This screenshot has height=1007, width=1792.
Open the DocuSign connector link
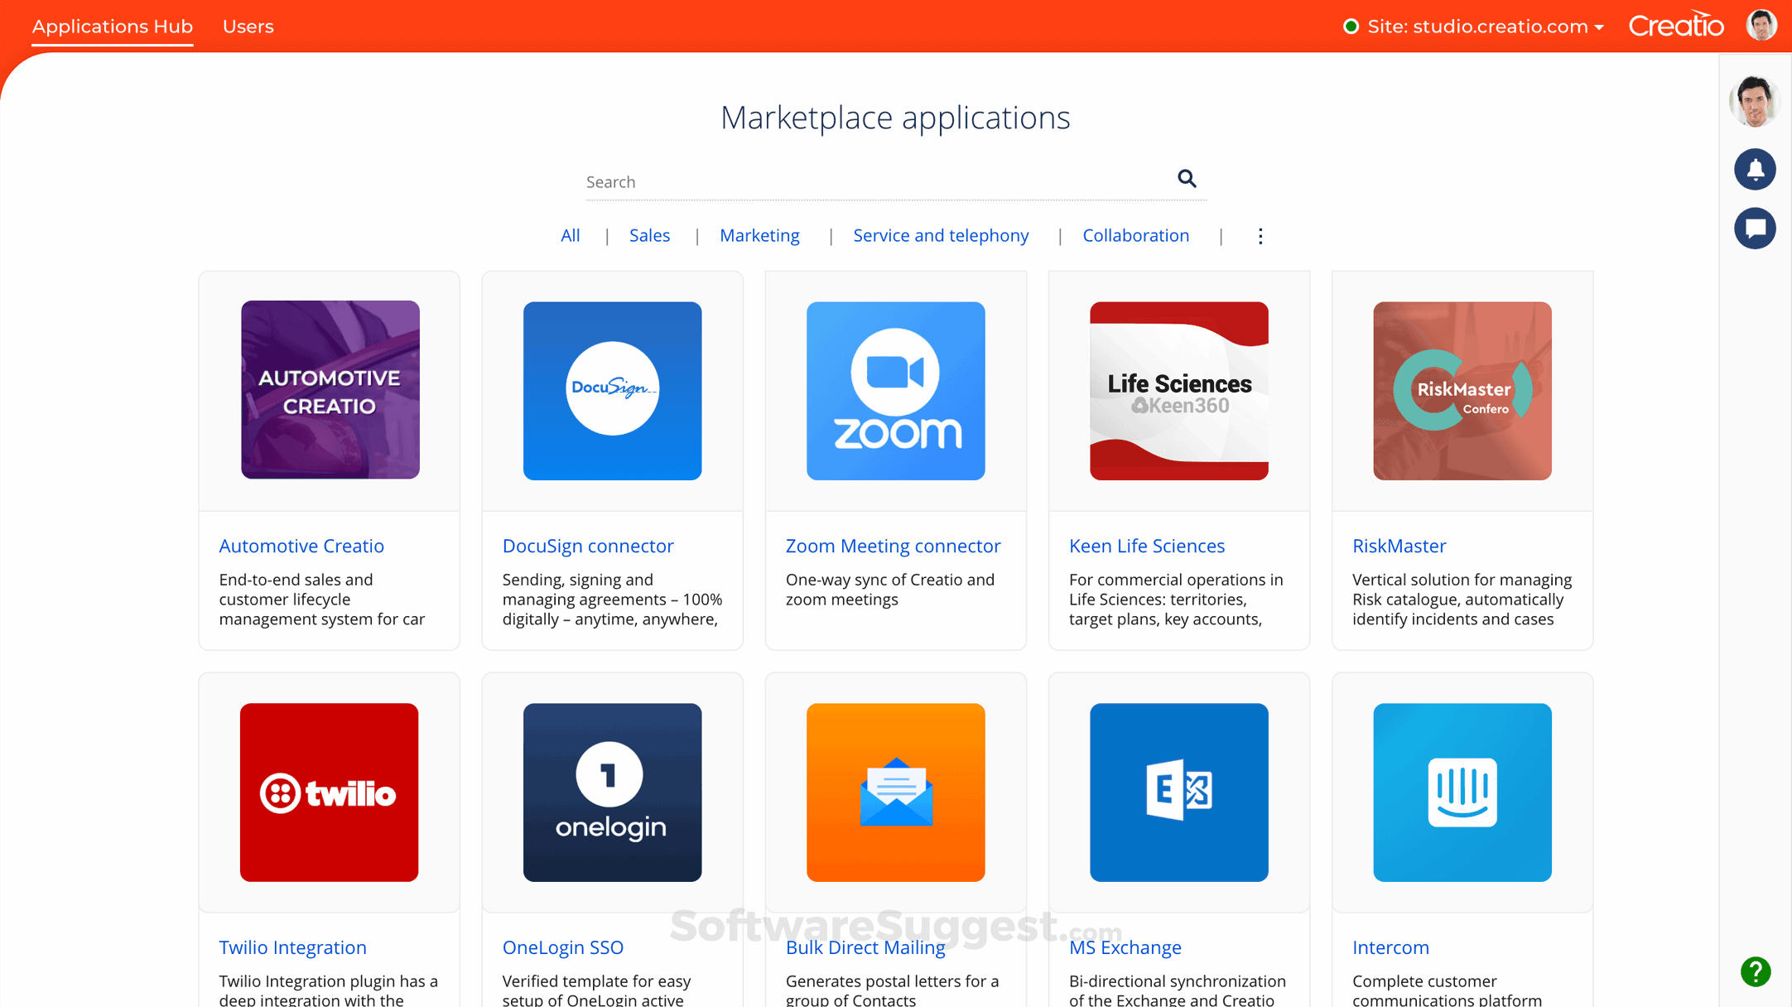[588, 546]
